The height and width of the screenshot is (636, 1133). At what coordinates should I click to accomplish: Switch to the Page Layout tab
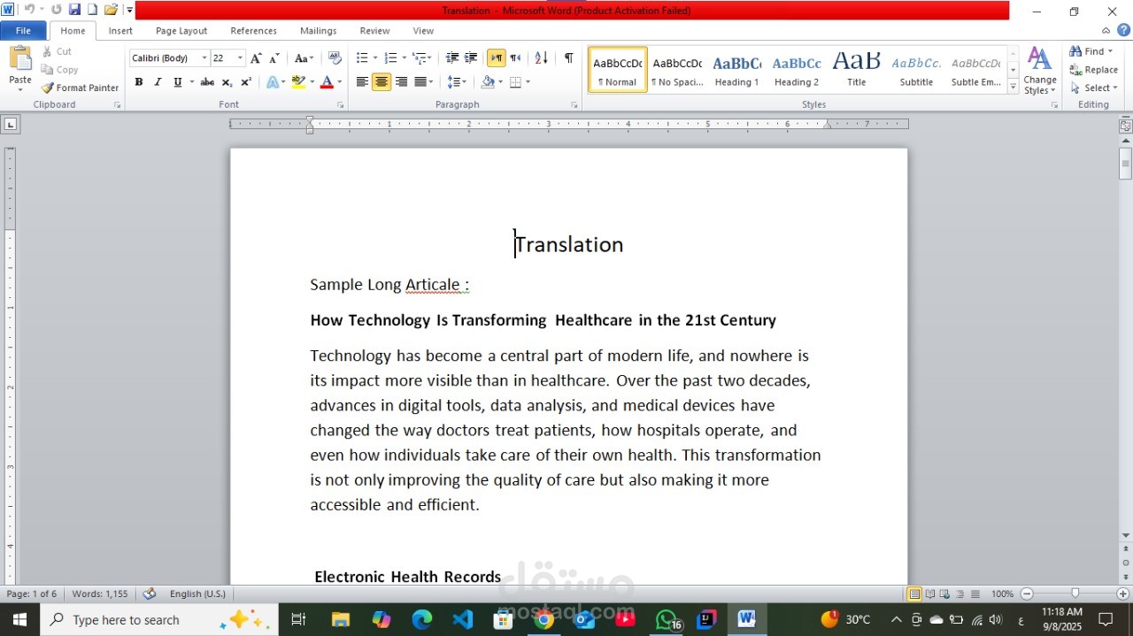pyautogui.click(x=181, y=30)
